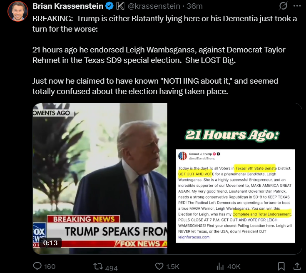The height and width of the screenshot is (273, 306).
Task: Click the Trump Truth Social post image
Action: click(x=235, y=196)
